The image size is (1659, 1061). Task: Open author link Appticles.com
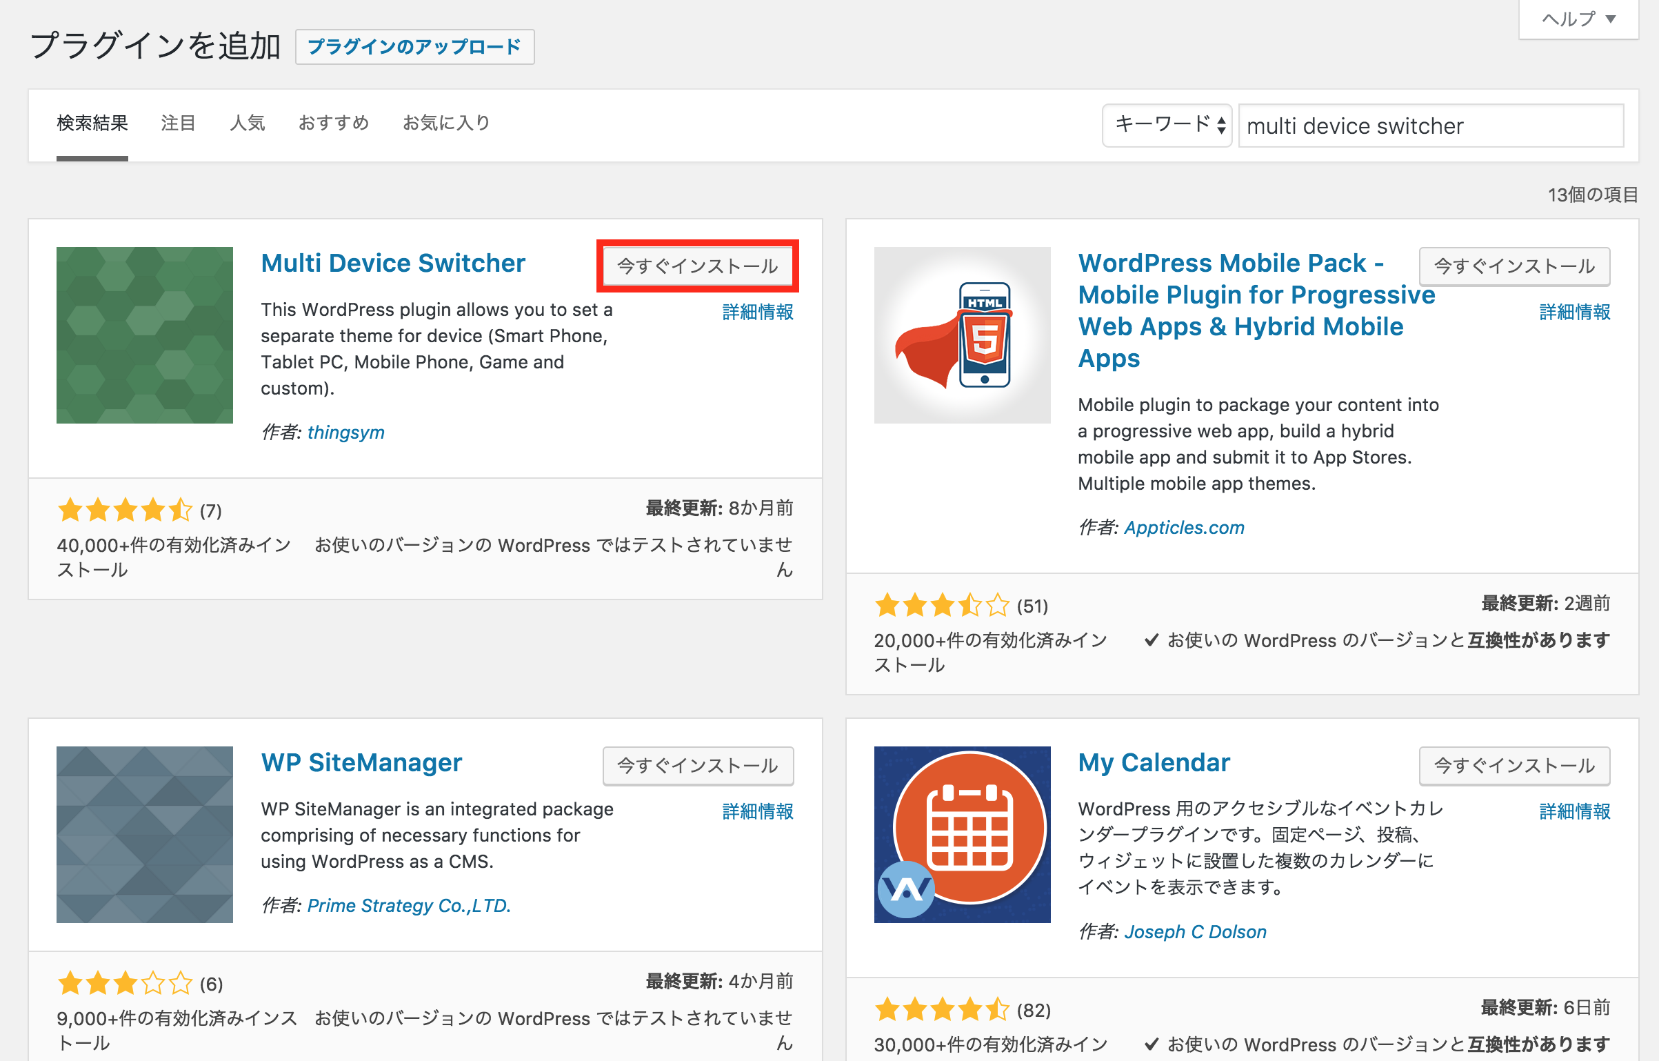click(1185, 528)
